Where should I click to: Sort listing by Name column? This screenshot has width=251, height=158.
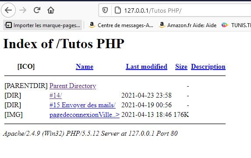point(85,67)
